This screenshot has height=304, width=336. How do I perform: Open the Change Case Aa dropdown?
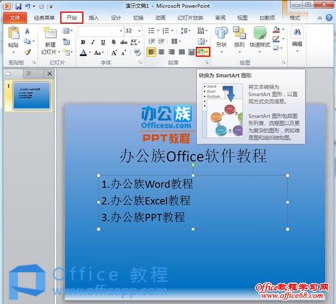99,53
